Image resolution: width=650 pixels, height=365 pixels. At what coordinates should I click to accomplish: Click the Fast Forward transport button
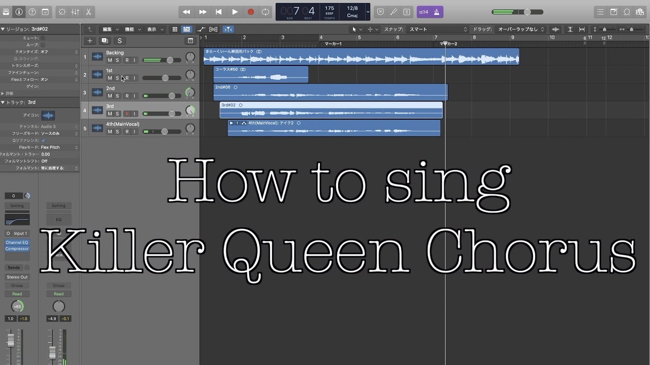(x=203, y=12)
